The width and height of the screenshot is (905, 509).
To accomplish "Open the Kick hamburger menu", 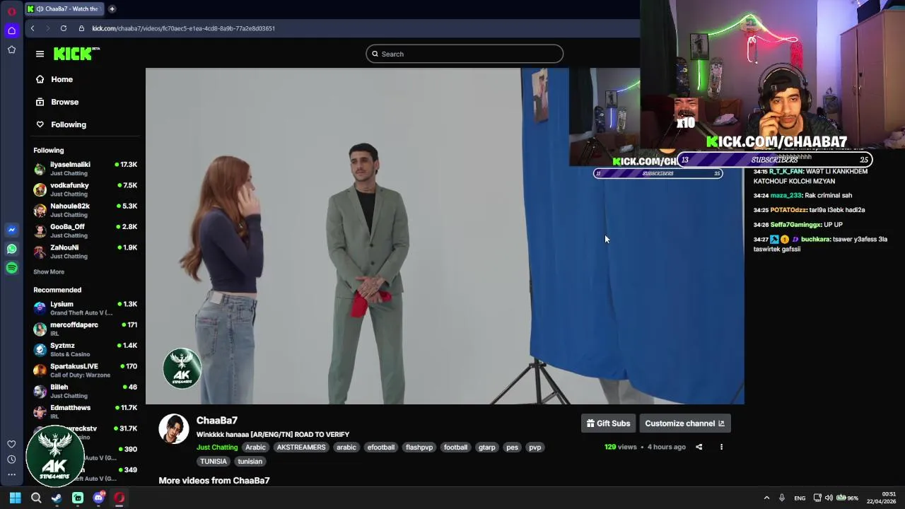I will pyautogui.click(x=40, y=54).
